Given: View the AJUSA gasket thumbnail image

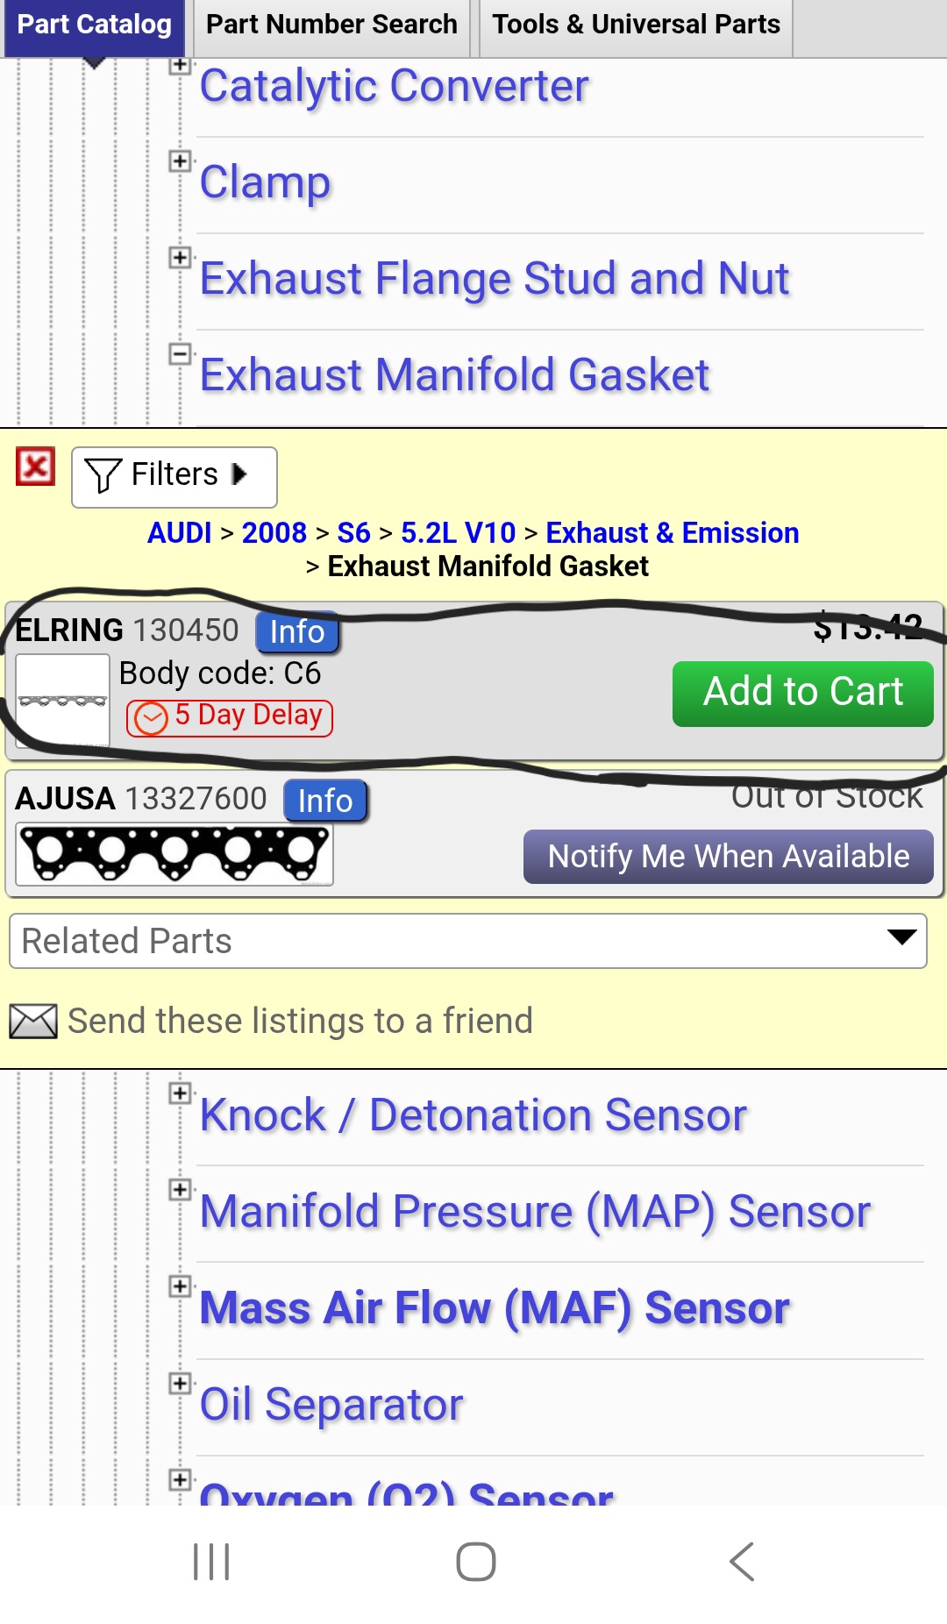Looking at the screenshot, I should tap(174, 854).
